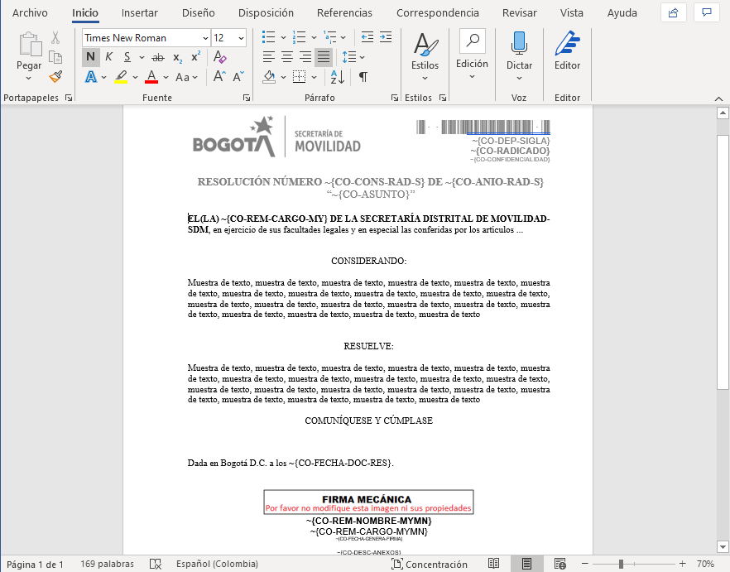Switch to the Diseño tab
This screenshot has height=572, width=730.
point(199,13)
